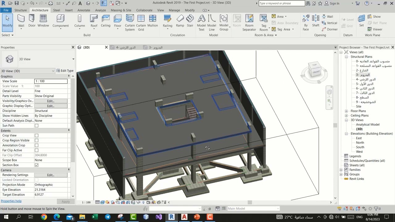Expand the Floor Plans tree node
395x222 pixels.
[346, 111]
